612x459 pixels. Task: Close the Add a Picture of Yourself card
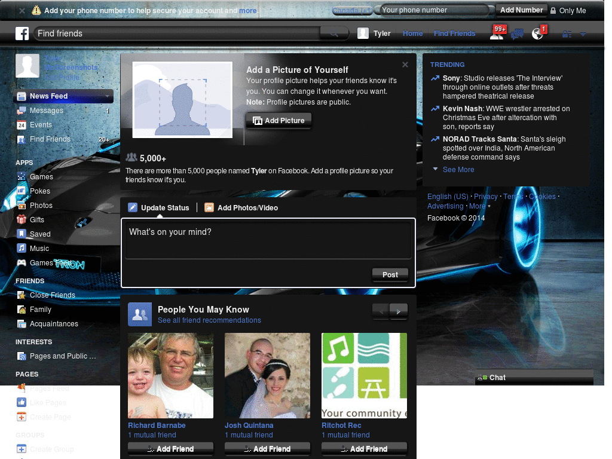(405, 65)
